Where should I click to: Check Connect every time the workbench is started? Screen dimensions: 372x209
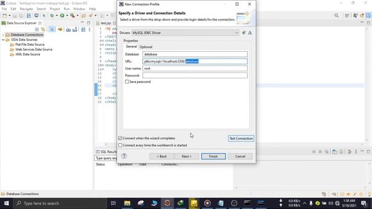(x=120, y=145)
